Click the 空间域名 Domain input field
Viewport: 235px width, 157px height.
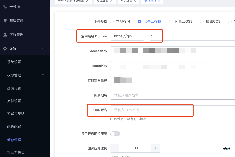click(173, 36)
